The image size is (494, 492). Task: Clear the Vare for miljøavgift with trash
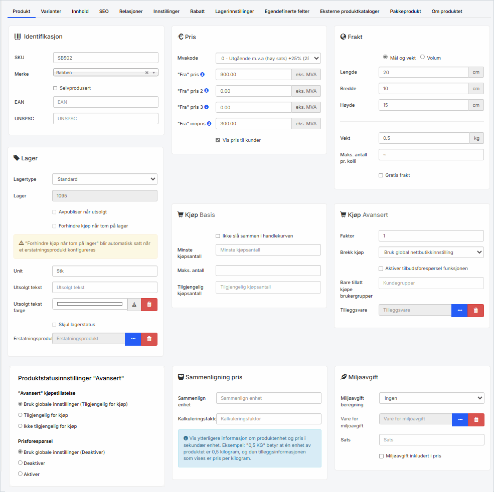(x=476, y=420)
